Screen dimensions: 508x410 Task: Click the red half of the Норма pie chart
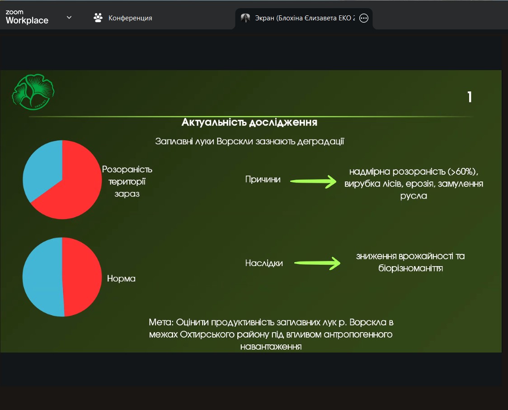click(82, 277)
